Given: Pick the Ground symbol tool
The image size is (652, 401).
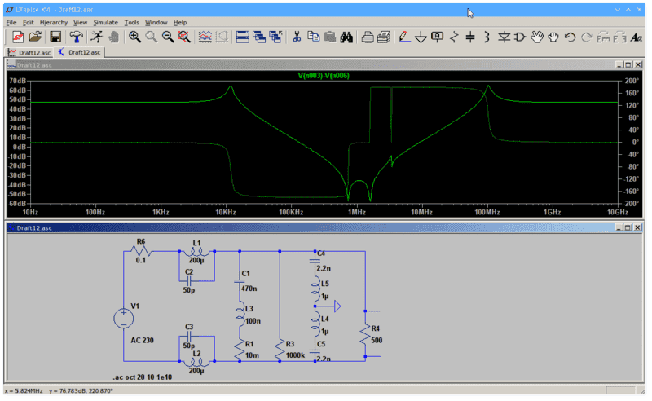Looking at the screenshot, I should [421, 37].
